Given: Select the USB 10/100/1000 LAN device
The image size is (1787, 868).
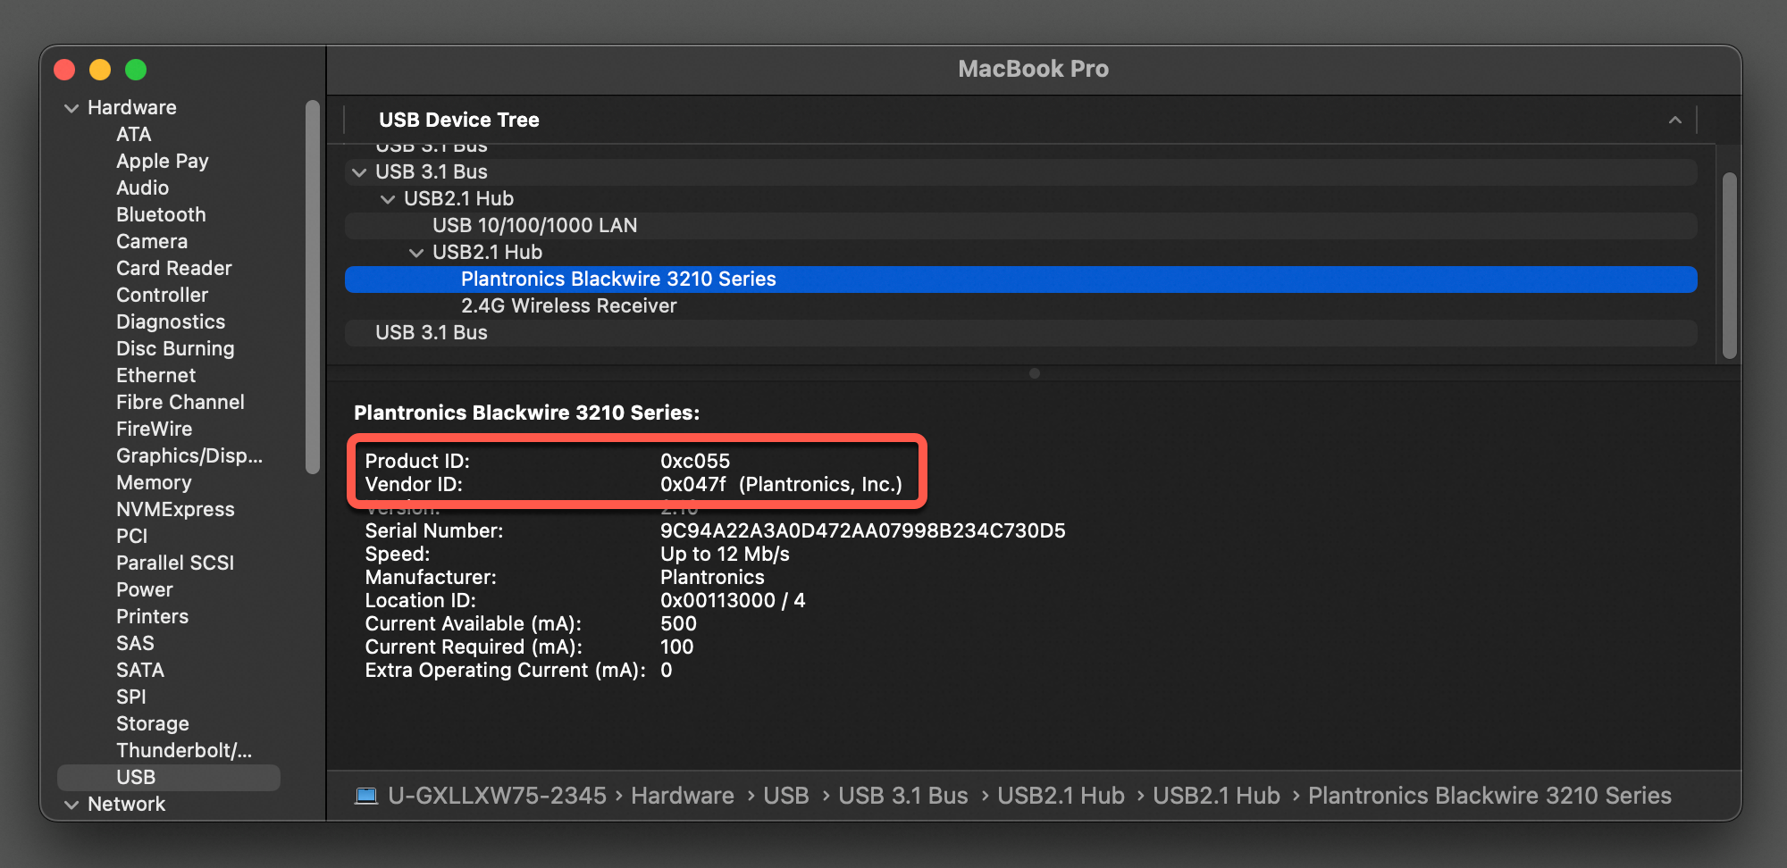Looking at the screenshot, I should [533, 225].
